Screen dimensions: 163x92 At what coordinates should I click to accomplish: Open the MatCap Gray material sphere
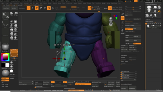tap(5, 48)
